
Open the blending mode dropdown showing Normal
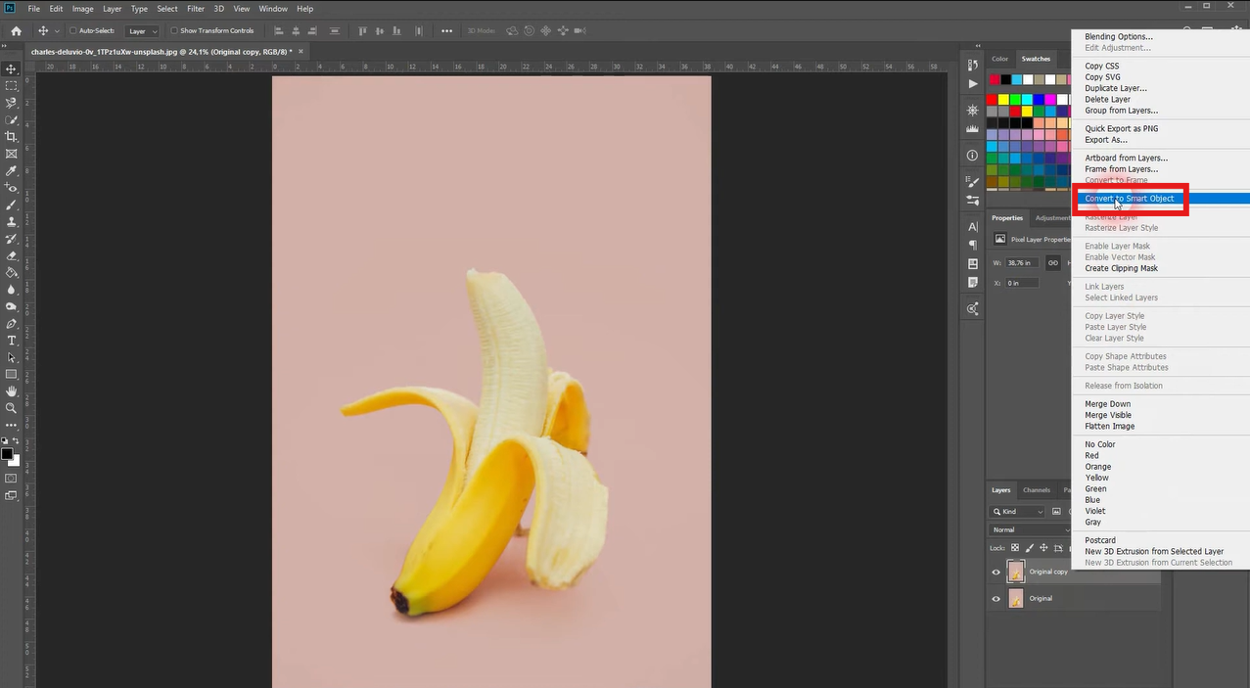point(1028,529)
